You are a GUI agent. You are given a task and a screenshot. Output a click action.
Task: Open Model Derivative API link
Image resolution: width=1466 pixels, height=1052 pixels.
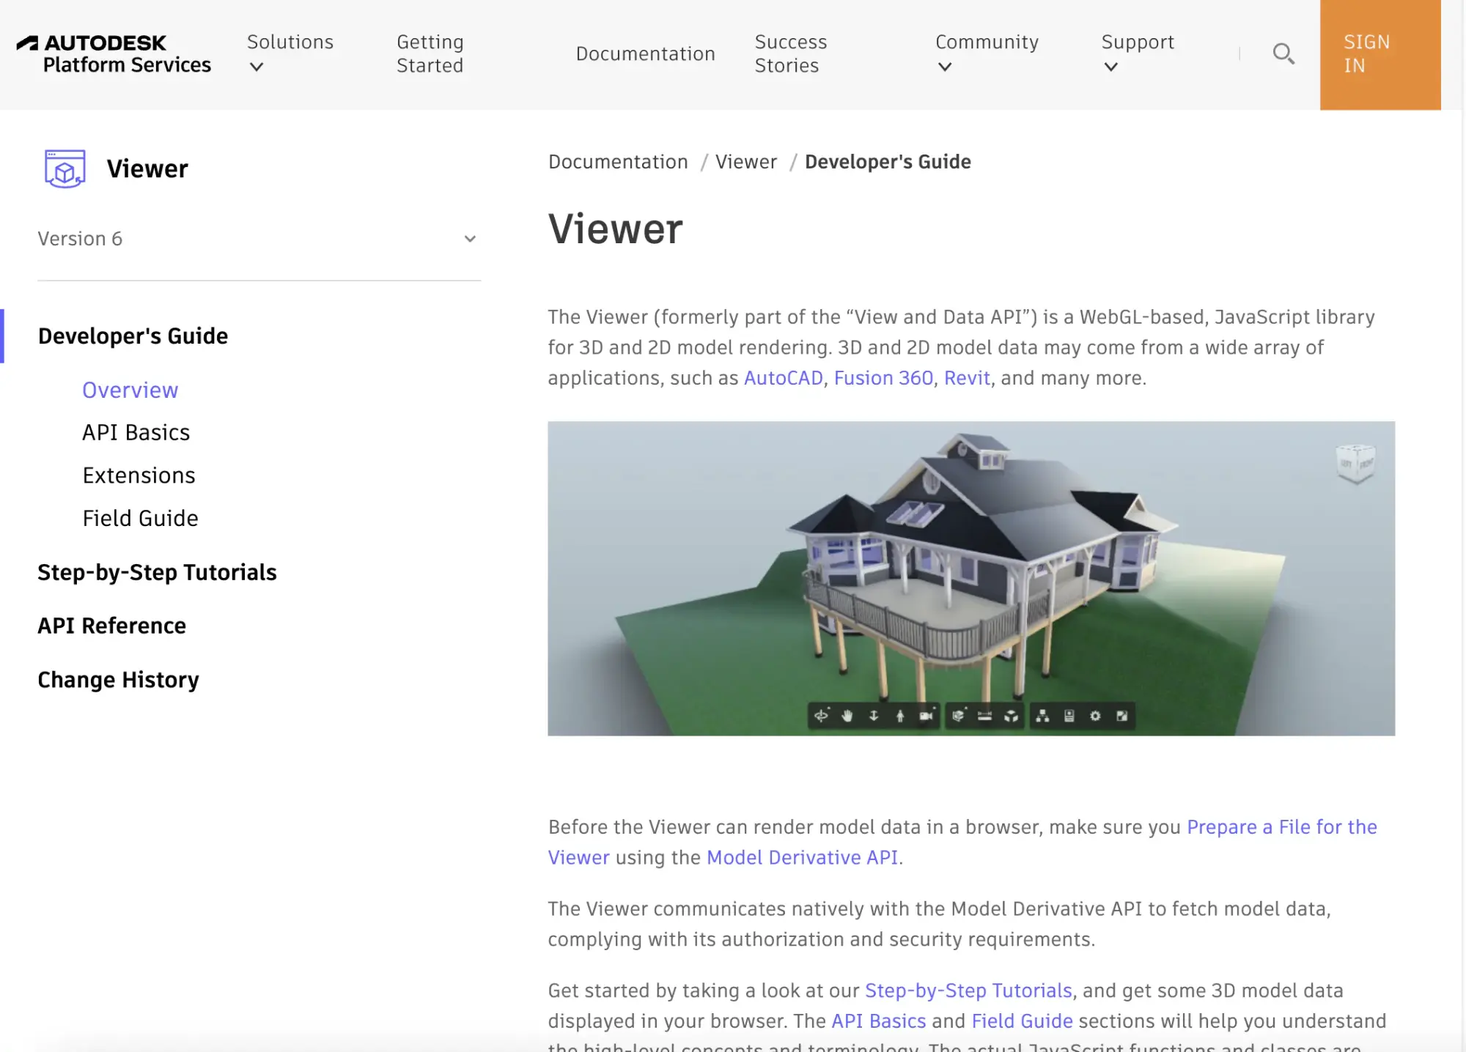pyautogui.click(x=802, y=858)
